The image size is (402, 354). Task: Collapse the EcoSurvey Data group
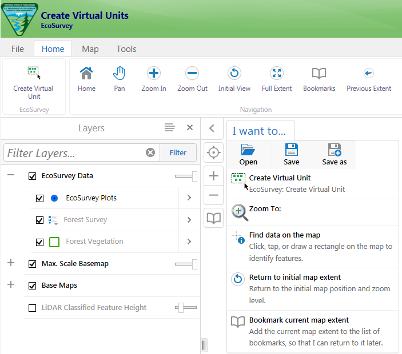tap(11, 175)
